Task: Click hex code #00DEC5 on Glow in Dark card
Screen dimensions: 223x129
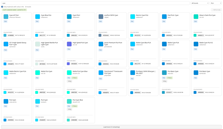Action: pyautogui.click(x=201, y=35)
